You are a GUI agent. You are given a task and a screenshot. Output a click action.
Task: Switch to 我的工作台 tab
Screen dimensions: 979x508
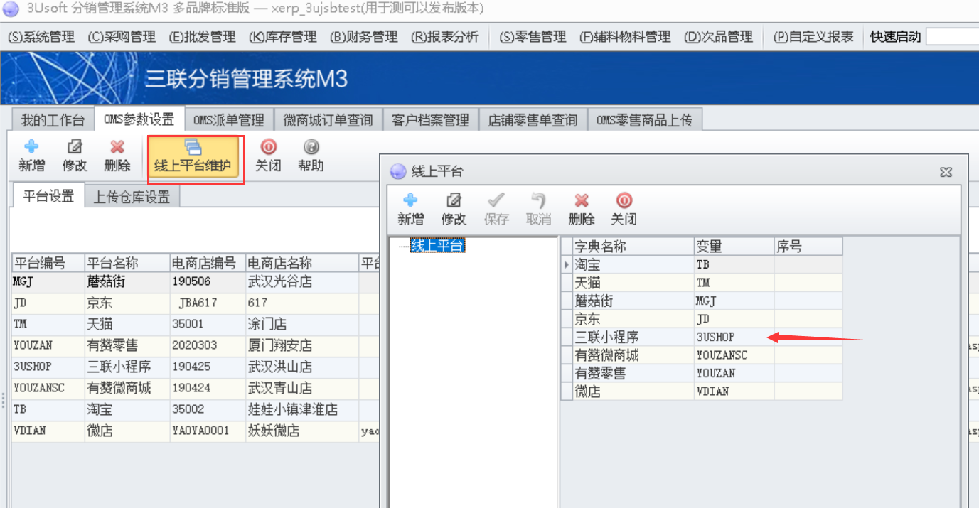pos(53,120)
